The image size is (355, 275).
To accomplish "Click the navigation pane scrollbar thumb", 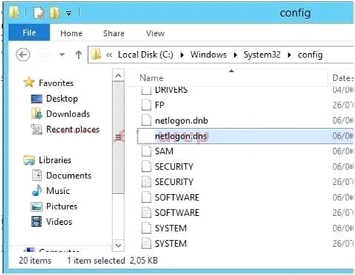I will [x=118, y=138].
